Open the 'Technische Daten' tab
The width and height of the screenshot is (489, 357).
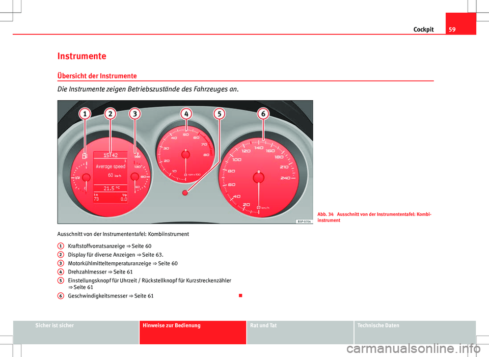click(x=415, y=332)
